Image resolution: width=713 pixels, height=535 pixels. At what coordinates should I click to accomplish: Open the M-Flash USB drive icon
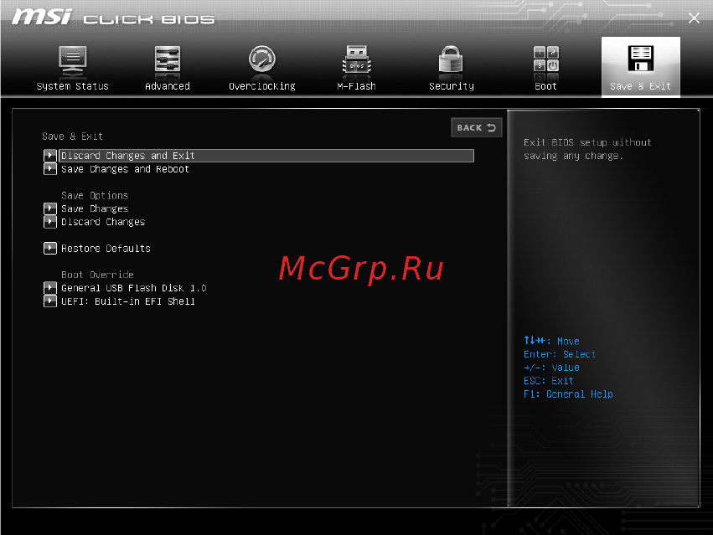pos(357,60)
